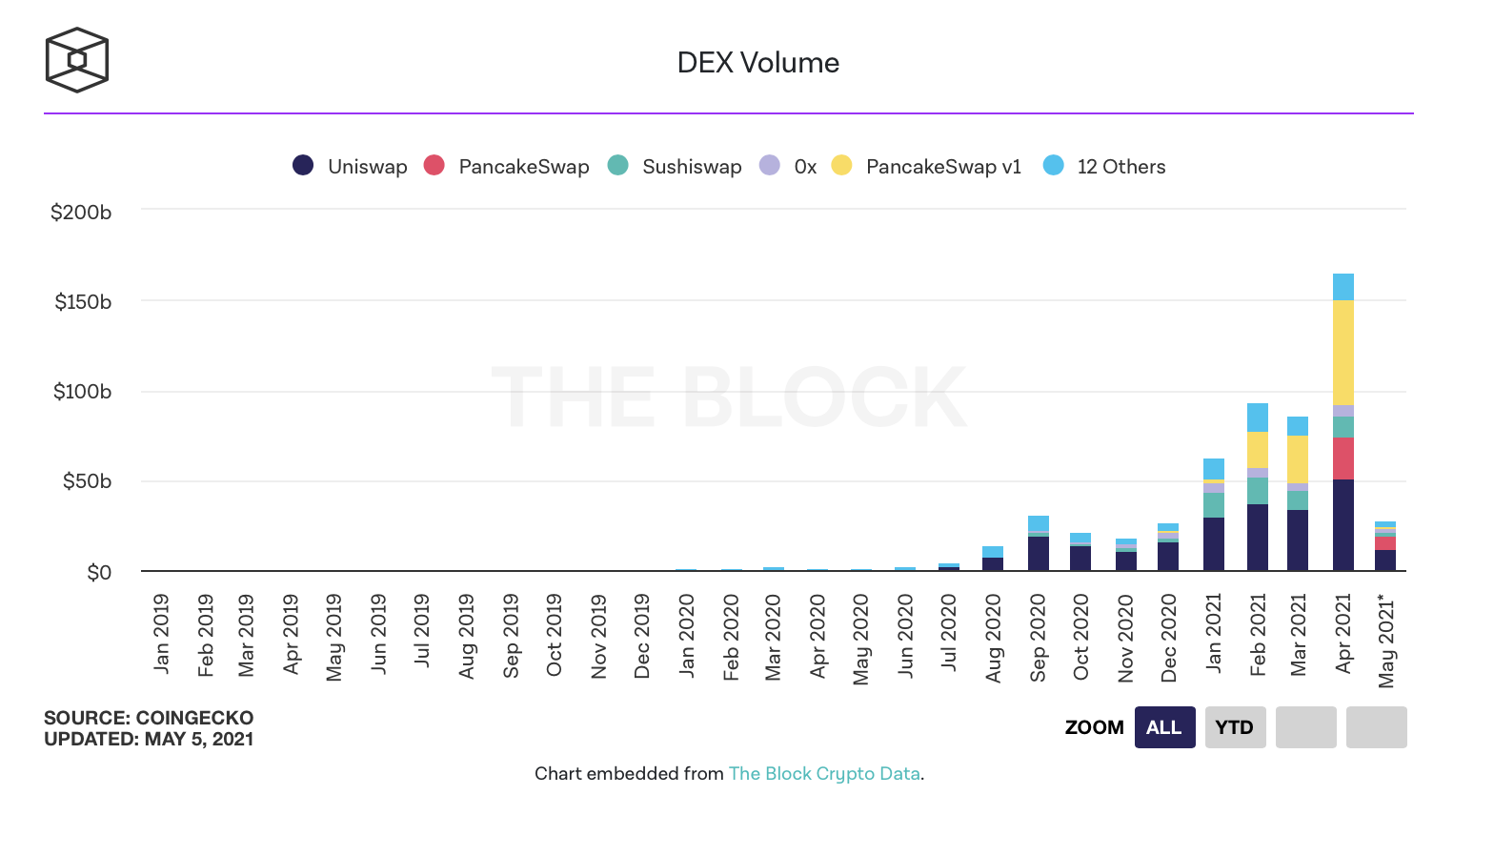
Task: Toggle Uniswap series via legend dot
Action: (303, 165)
